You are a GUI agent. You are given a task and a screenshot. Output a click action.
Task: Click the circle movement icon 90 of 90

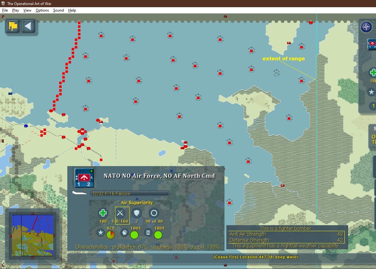click(x=154, y=213)
